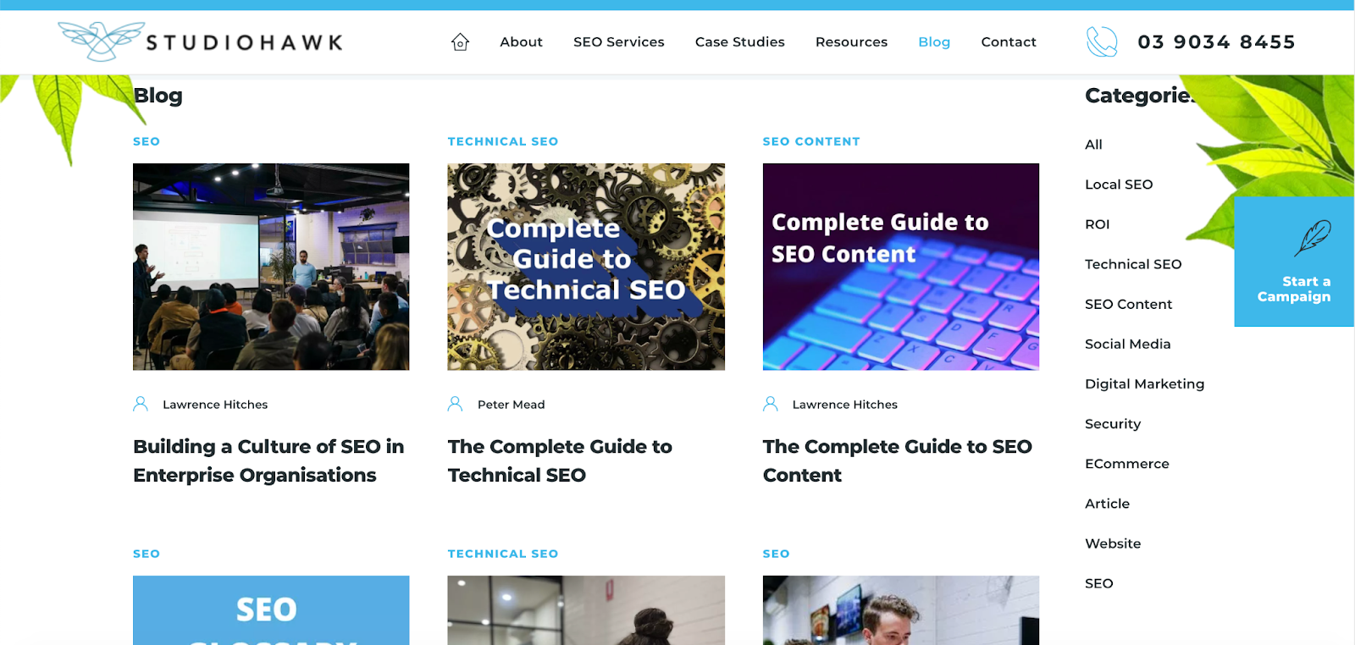This screenshot has height=645, width=1355.
Task: Click Lawrence Hitches under keyboard image
Action: pyautogui.click(x=844, y=405)
